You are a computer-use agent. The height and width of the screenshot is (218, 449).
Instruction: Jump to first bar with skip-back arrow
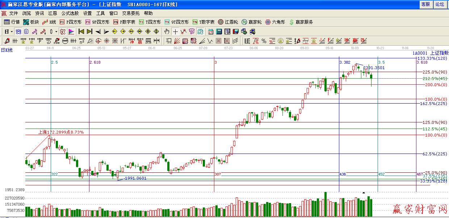pos(81,32)
